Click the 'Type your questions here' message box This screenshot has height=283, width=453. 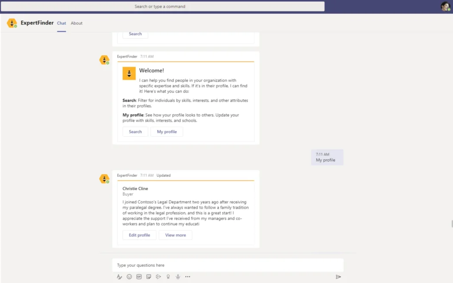pyautogui.click(x=227, y=265)
